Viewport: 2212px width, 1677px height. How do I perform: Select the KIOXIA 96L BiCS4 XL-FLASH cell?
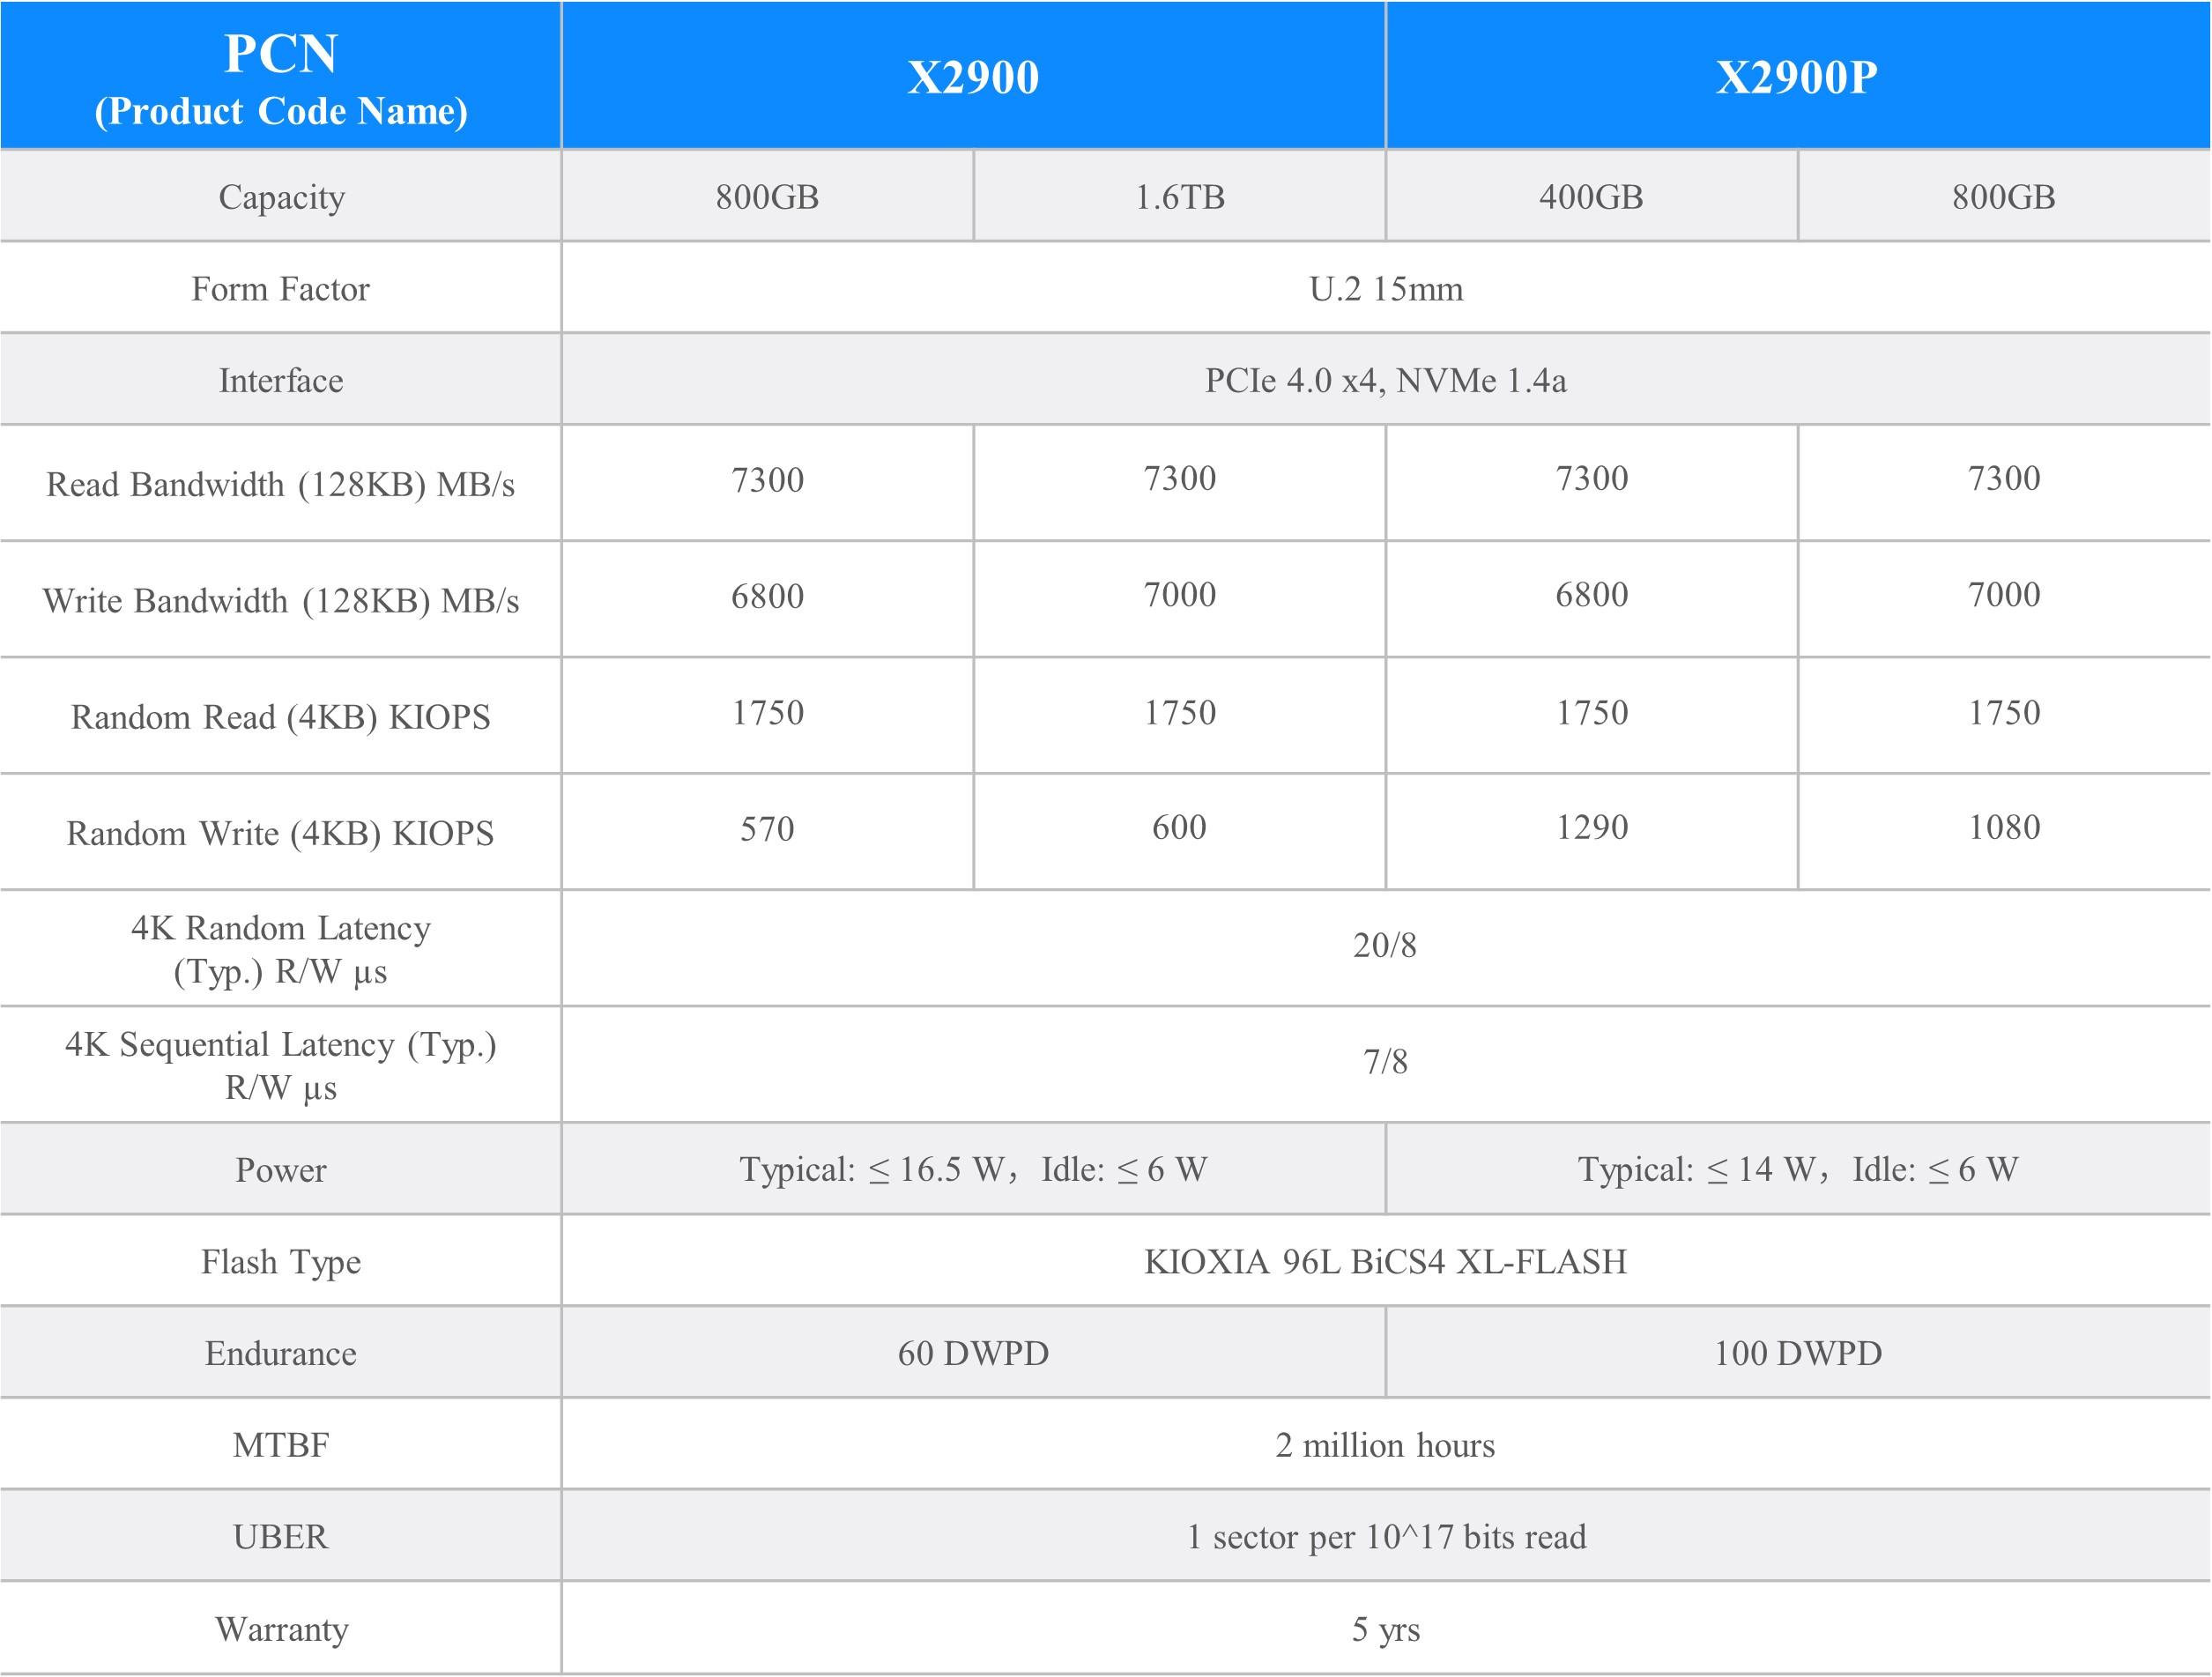coord(1385,1261)
